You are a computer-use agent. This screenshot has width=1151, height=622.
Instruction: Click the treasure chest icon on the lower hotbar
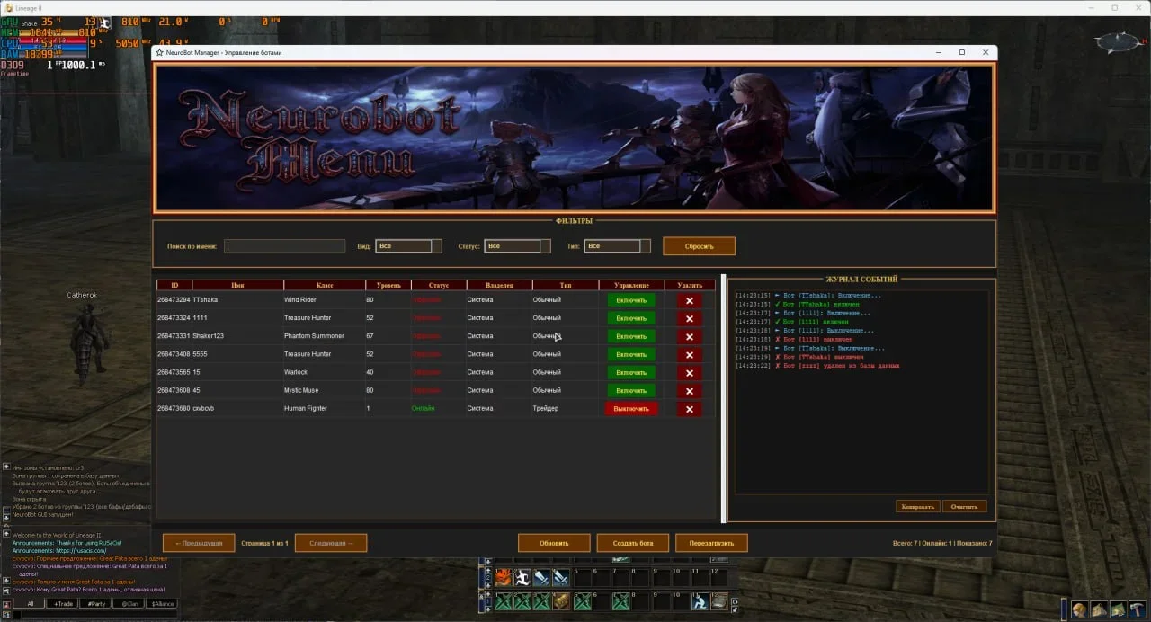coord(561,601)
